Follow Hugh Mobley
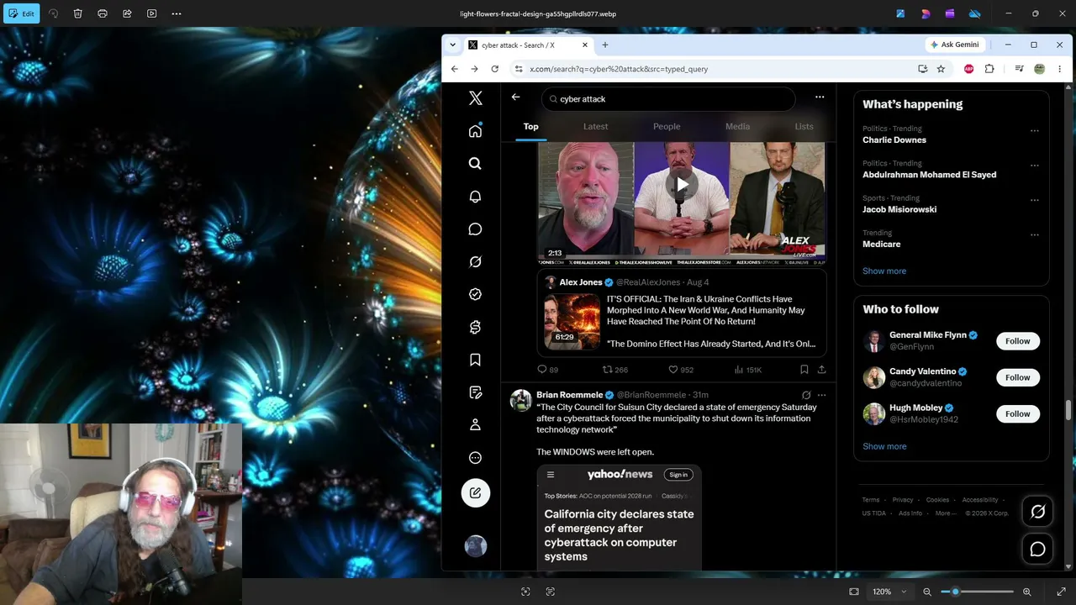 click(x=1018, y=413)
